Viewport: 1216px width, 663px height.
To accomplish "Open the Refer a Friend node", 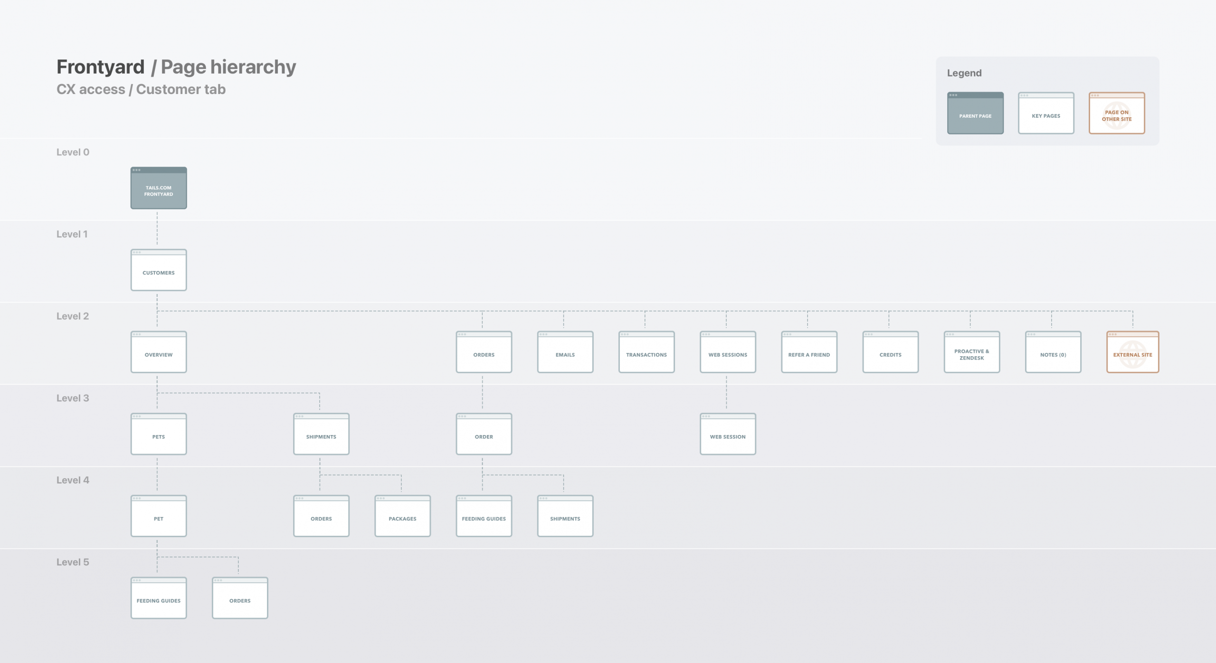I will coord(809,352).
